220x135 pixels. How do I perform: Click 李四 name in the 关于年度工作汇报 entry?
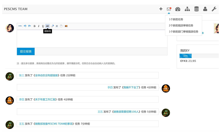click(22, 99)
